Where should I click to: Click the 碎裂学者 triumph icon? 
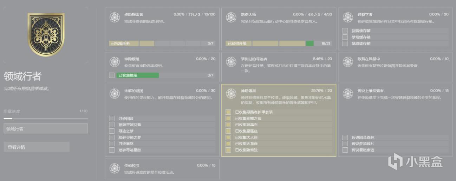[347, 17]
